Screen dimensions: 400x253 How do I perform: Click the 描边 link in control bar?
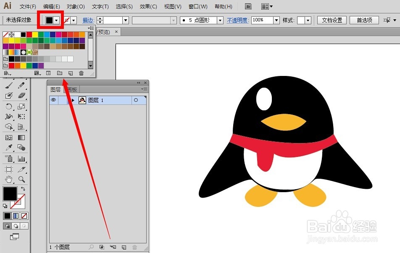[x=88, y=21]
